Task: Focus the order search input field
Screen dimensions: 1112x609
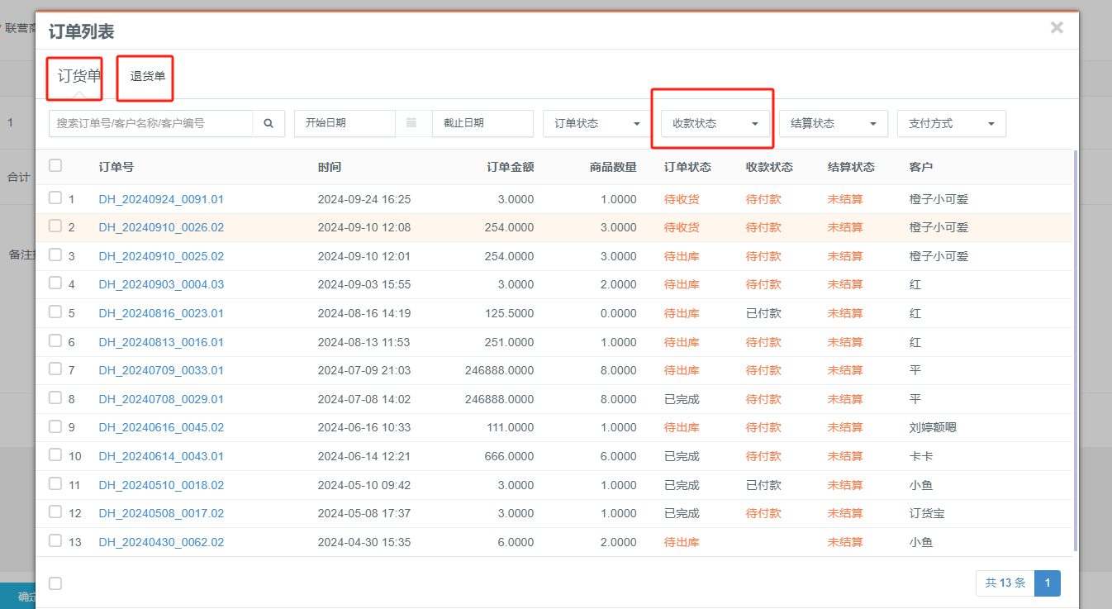Action: tap(150, 123)
